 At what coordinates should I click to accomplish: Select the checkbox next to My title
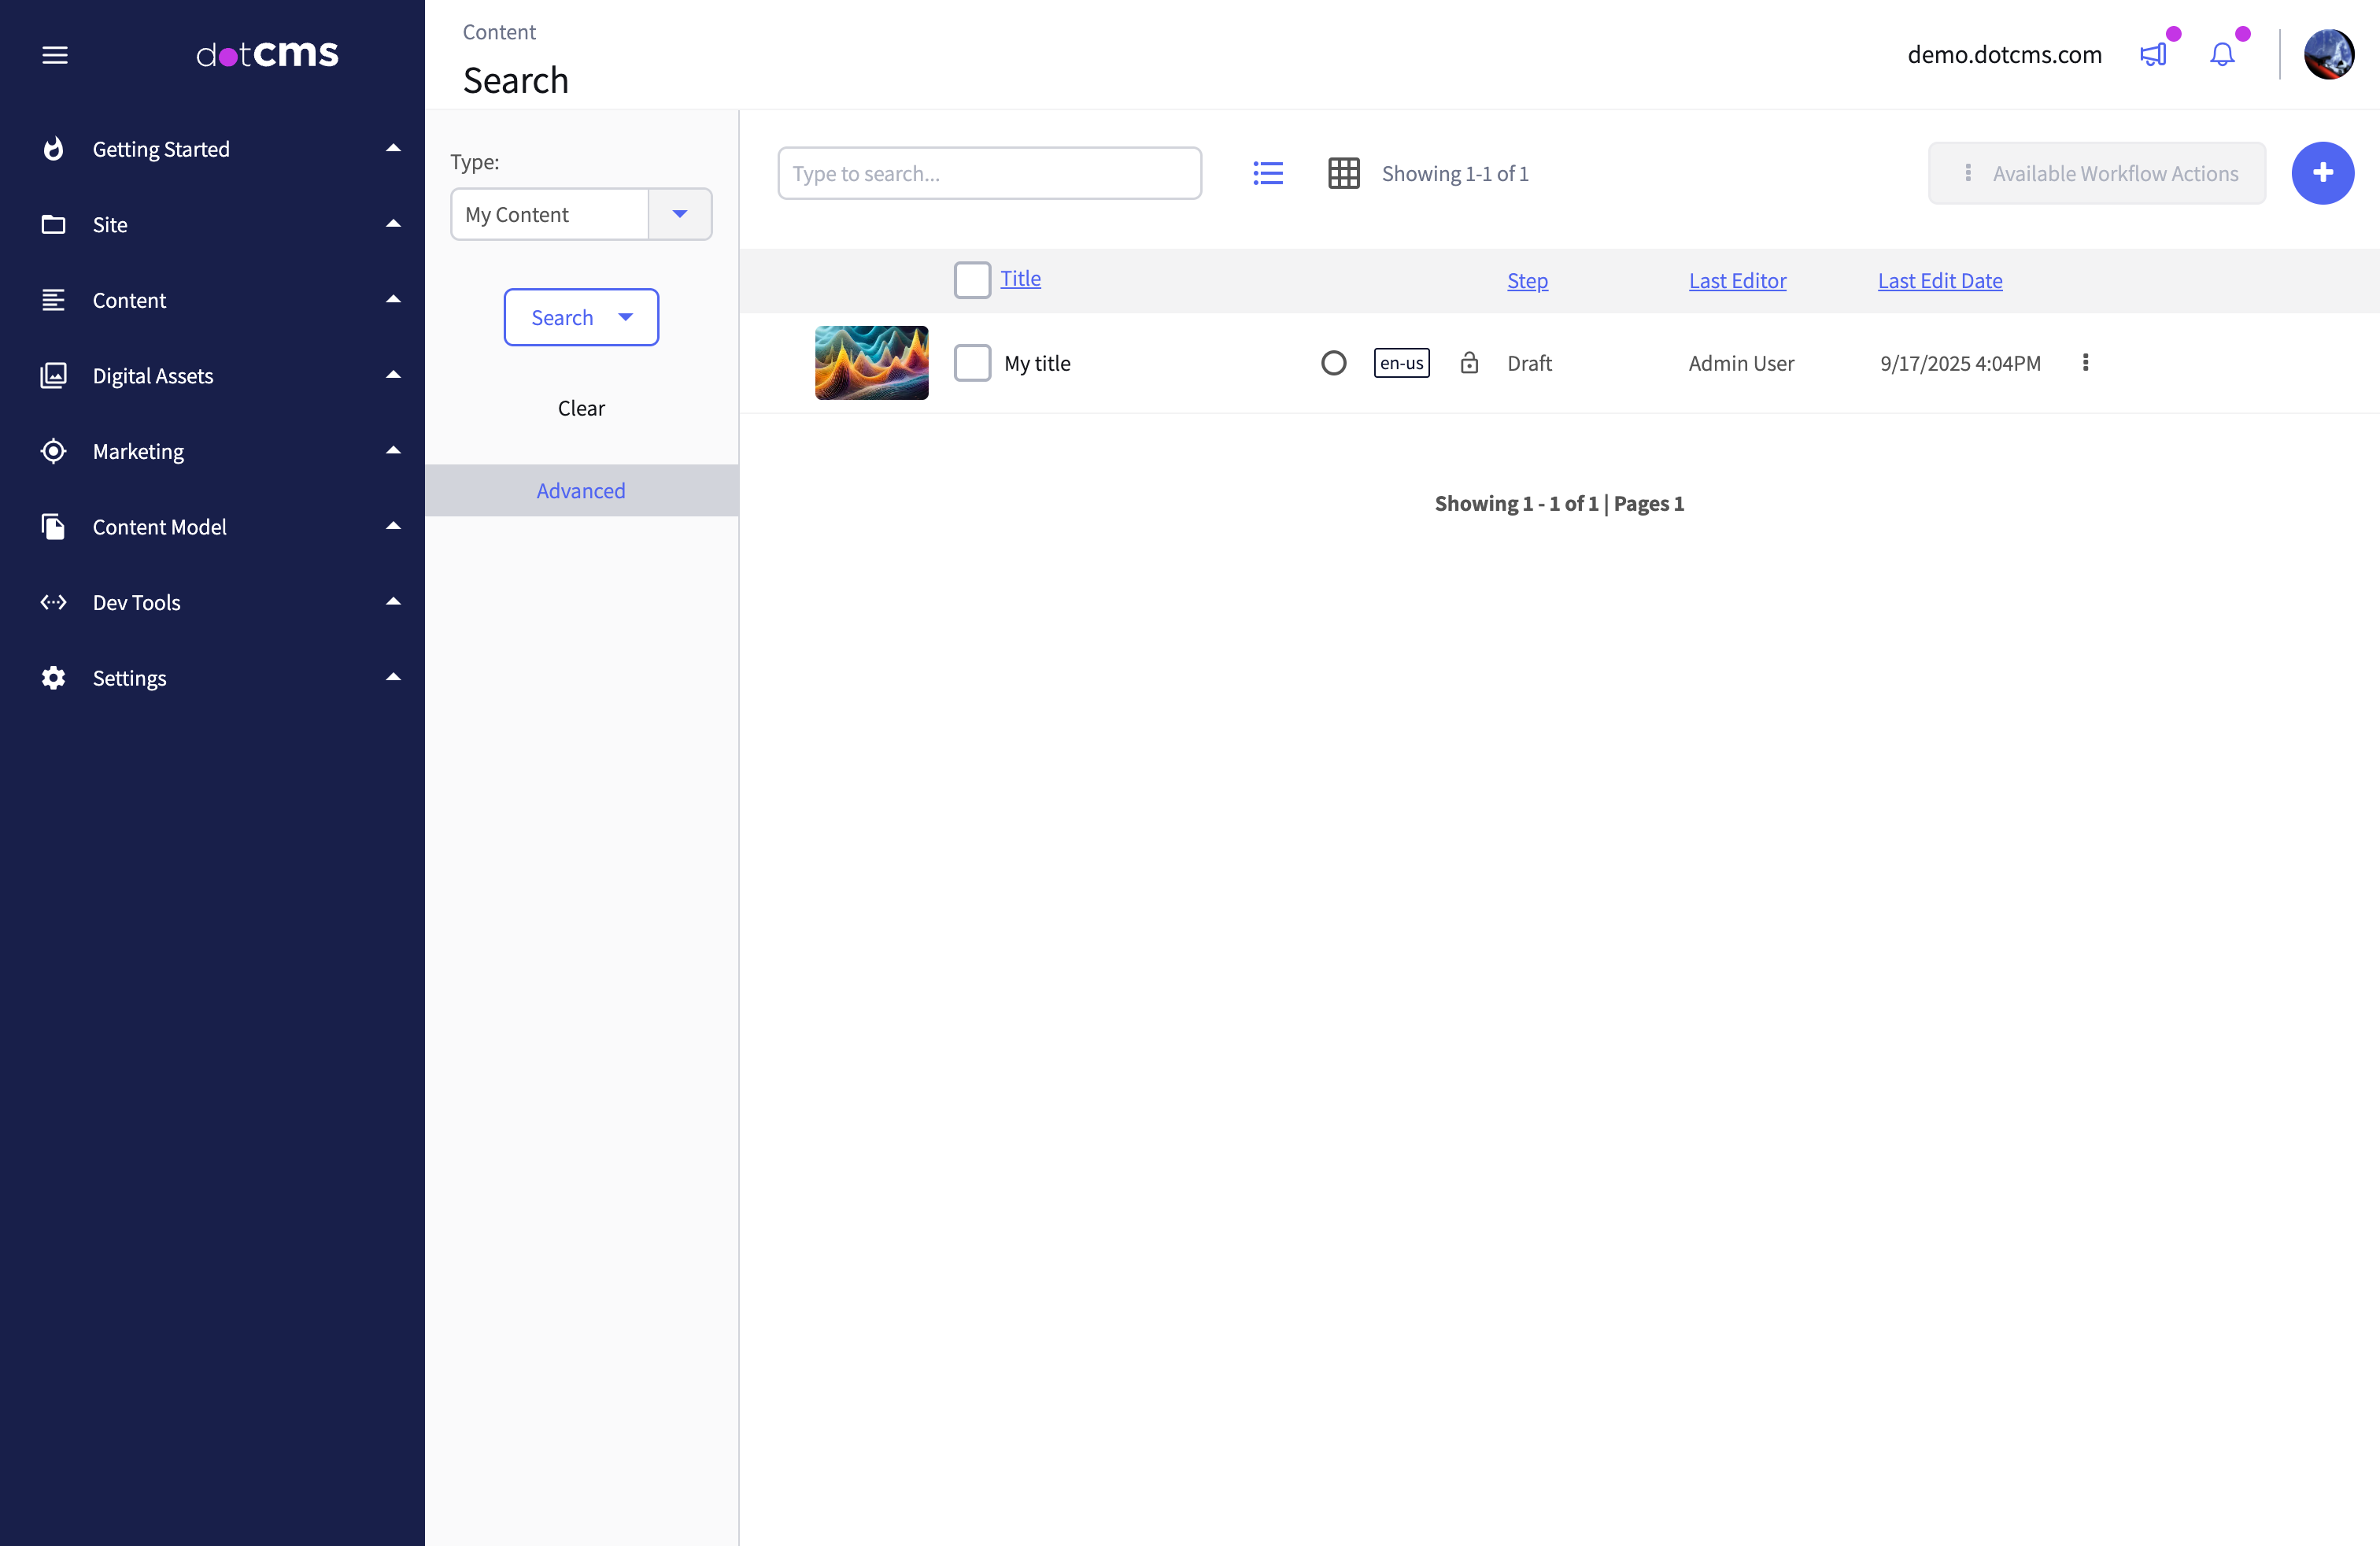[971, 362]
